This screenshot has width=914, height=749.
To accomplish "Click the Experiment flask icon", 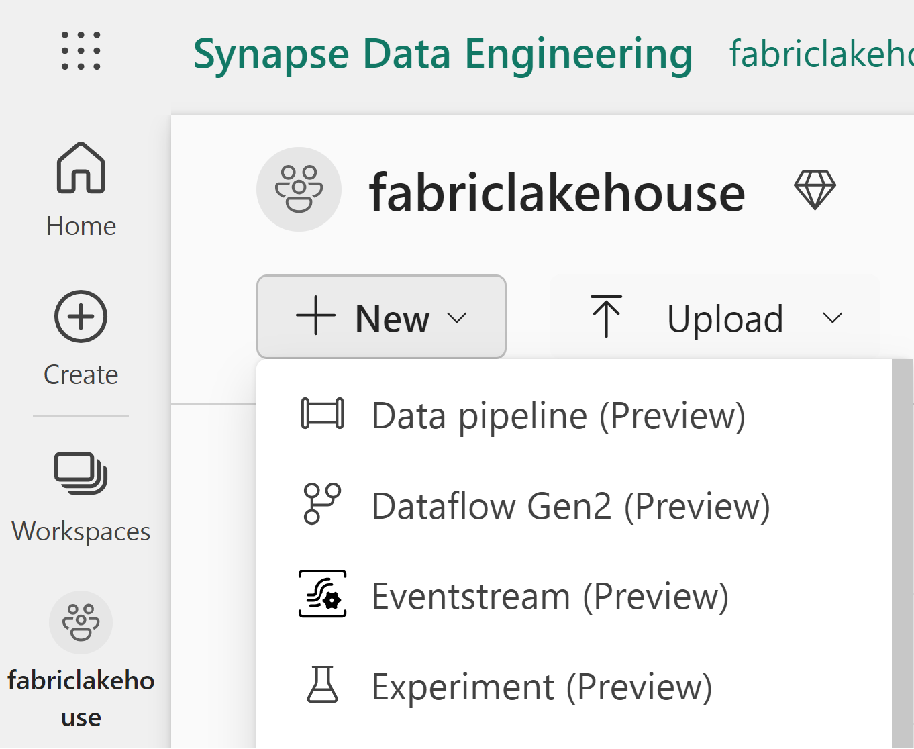I will pos(323,685).
